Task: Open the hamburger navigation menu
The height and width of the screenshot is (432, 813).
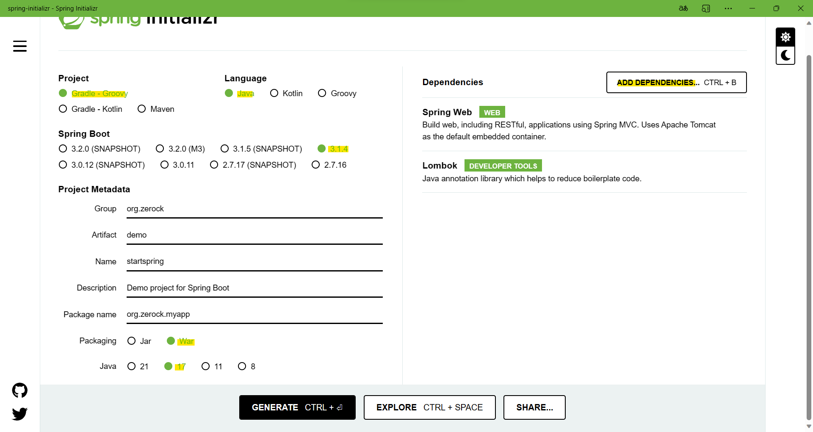Action: (x=20, y=46)
